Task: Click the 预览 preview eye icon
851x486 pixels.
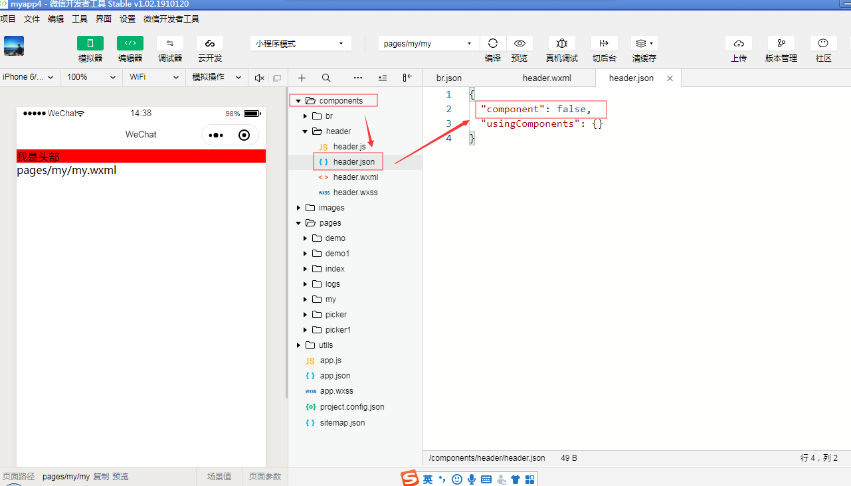Action: tap(520, 43)
